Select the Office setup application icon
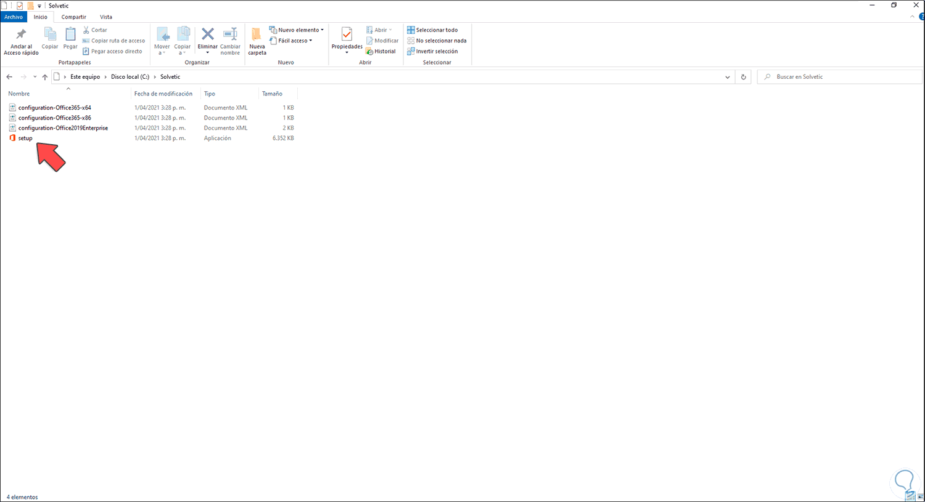 (x=12, y=138)
